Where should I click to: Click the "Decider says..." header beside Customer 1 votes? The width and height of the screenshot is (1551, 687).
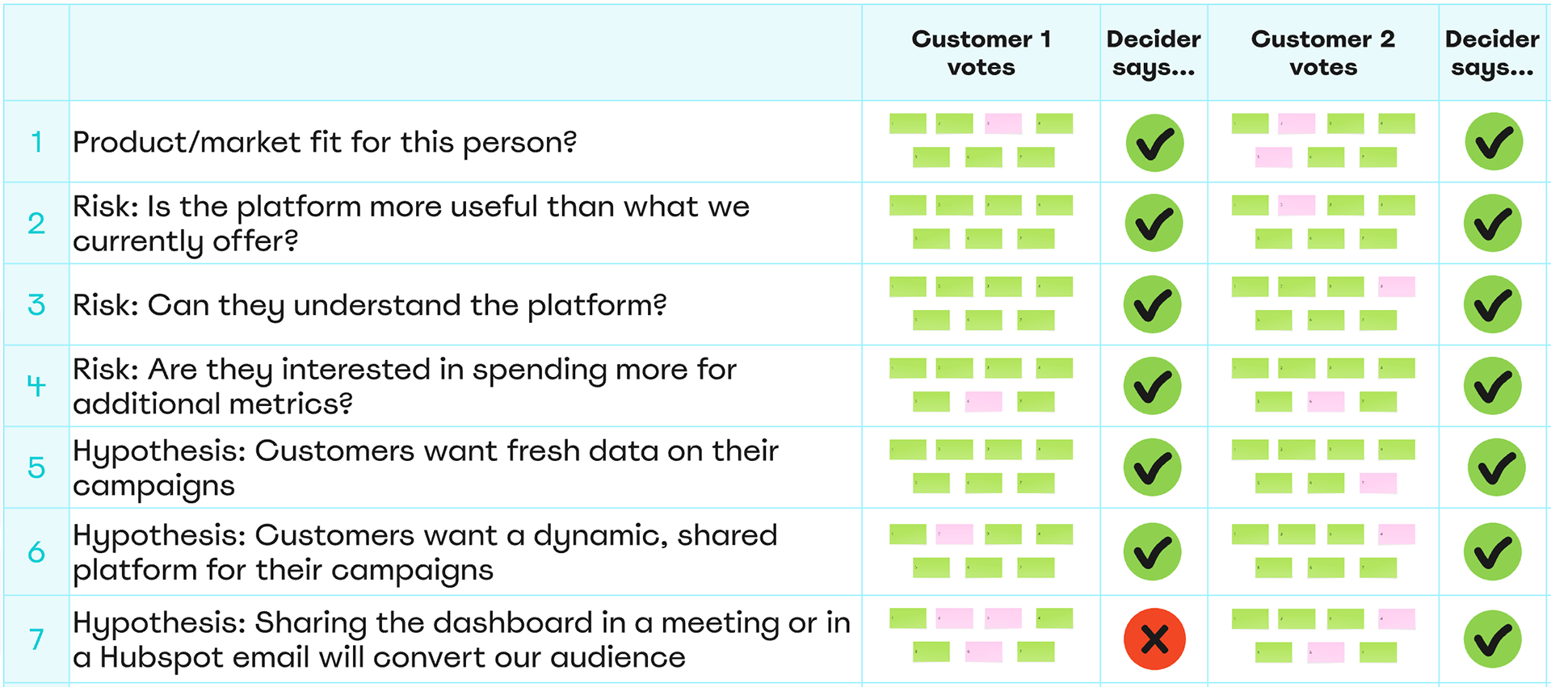(1153, 52)
